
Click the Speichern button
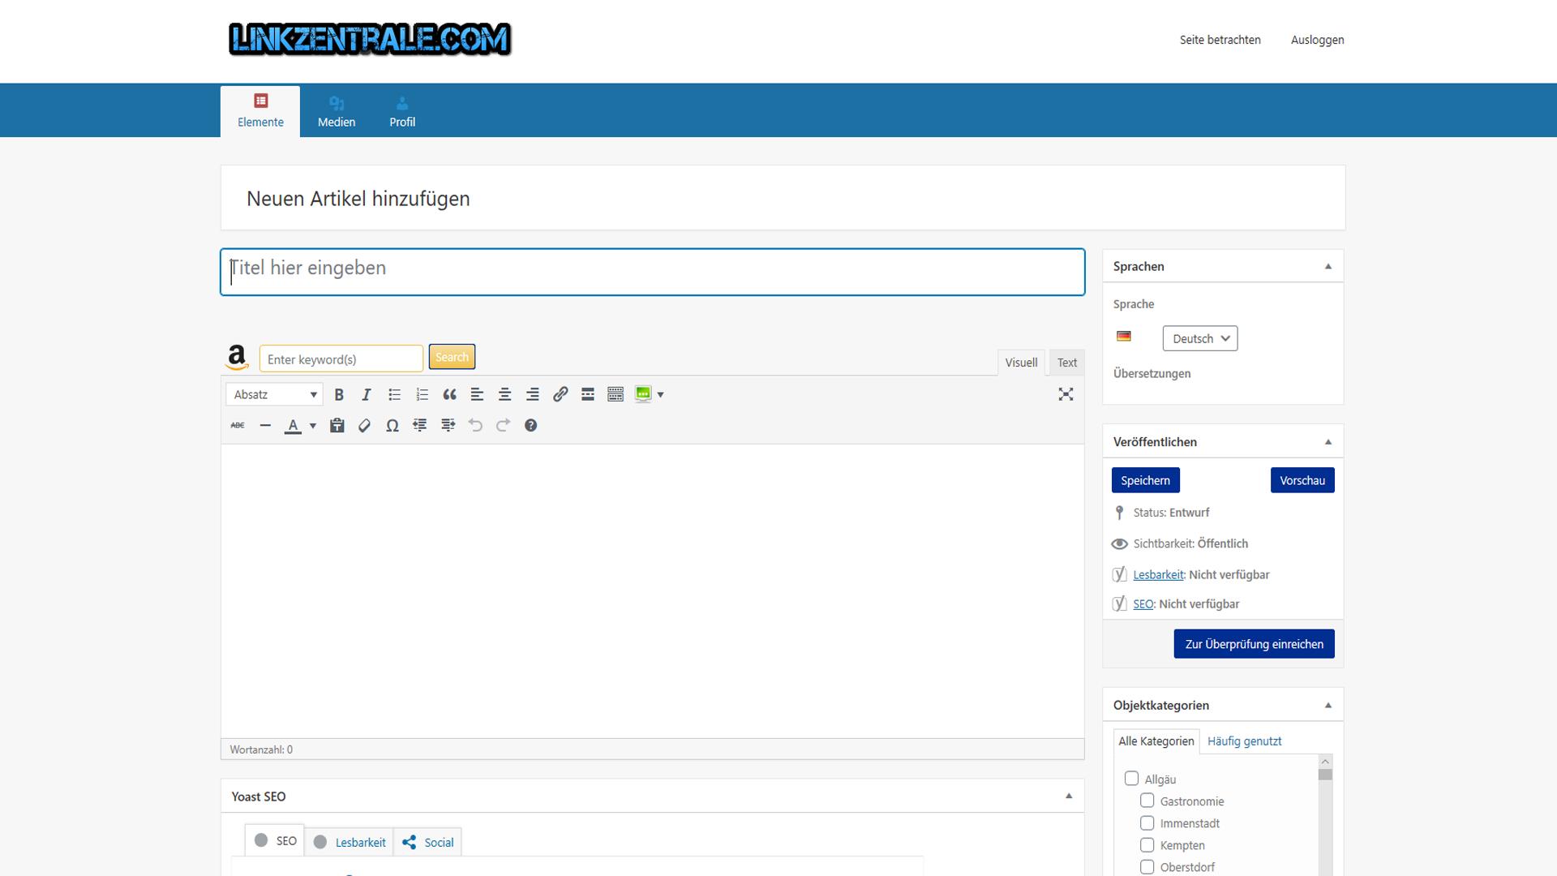click(x=1145, y=480)
